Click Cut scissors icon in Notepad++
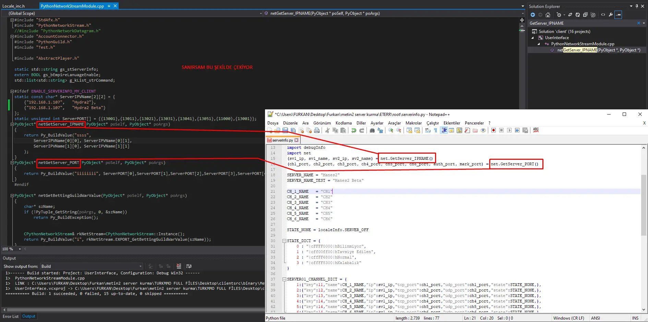The height and width of the screenshot is (322, 648). pos(327,130)
